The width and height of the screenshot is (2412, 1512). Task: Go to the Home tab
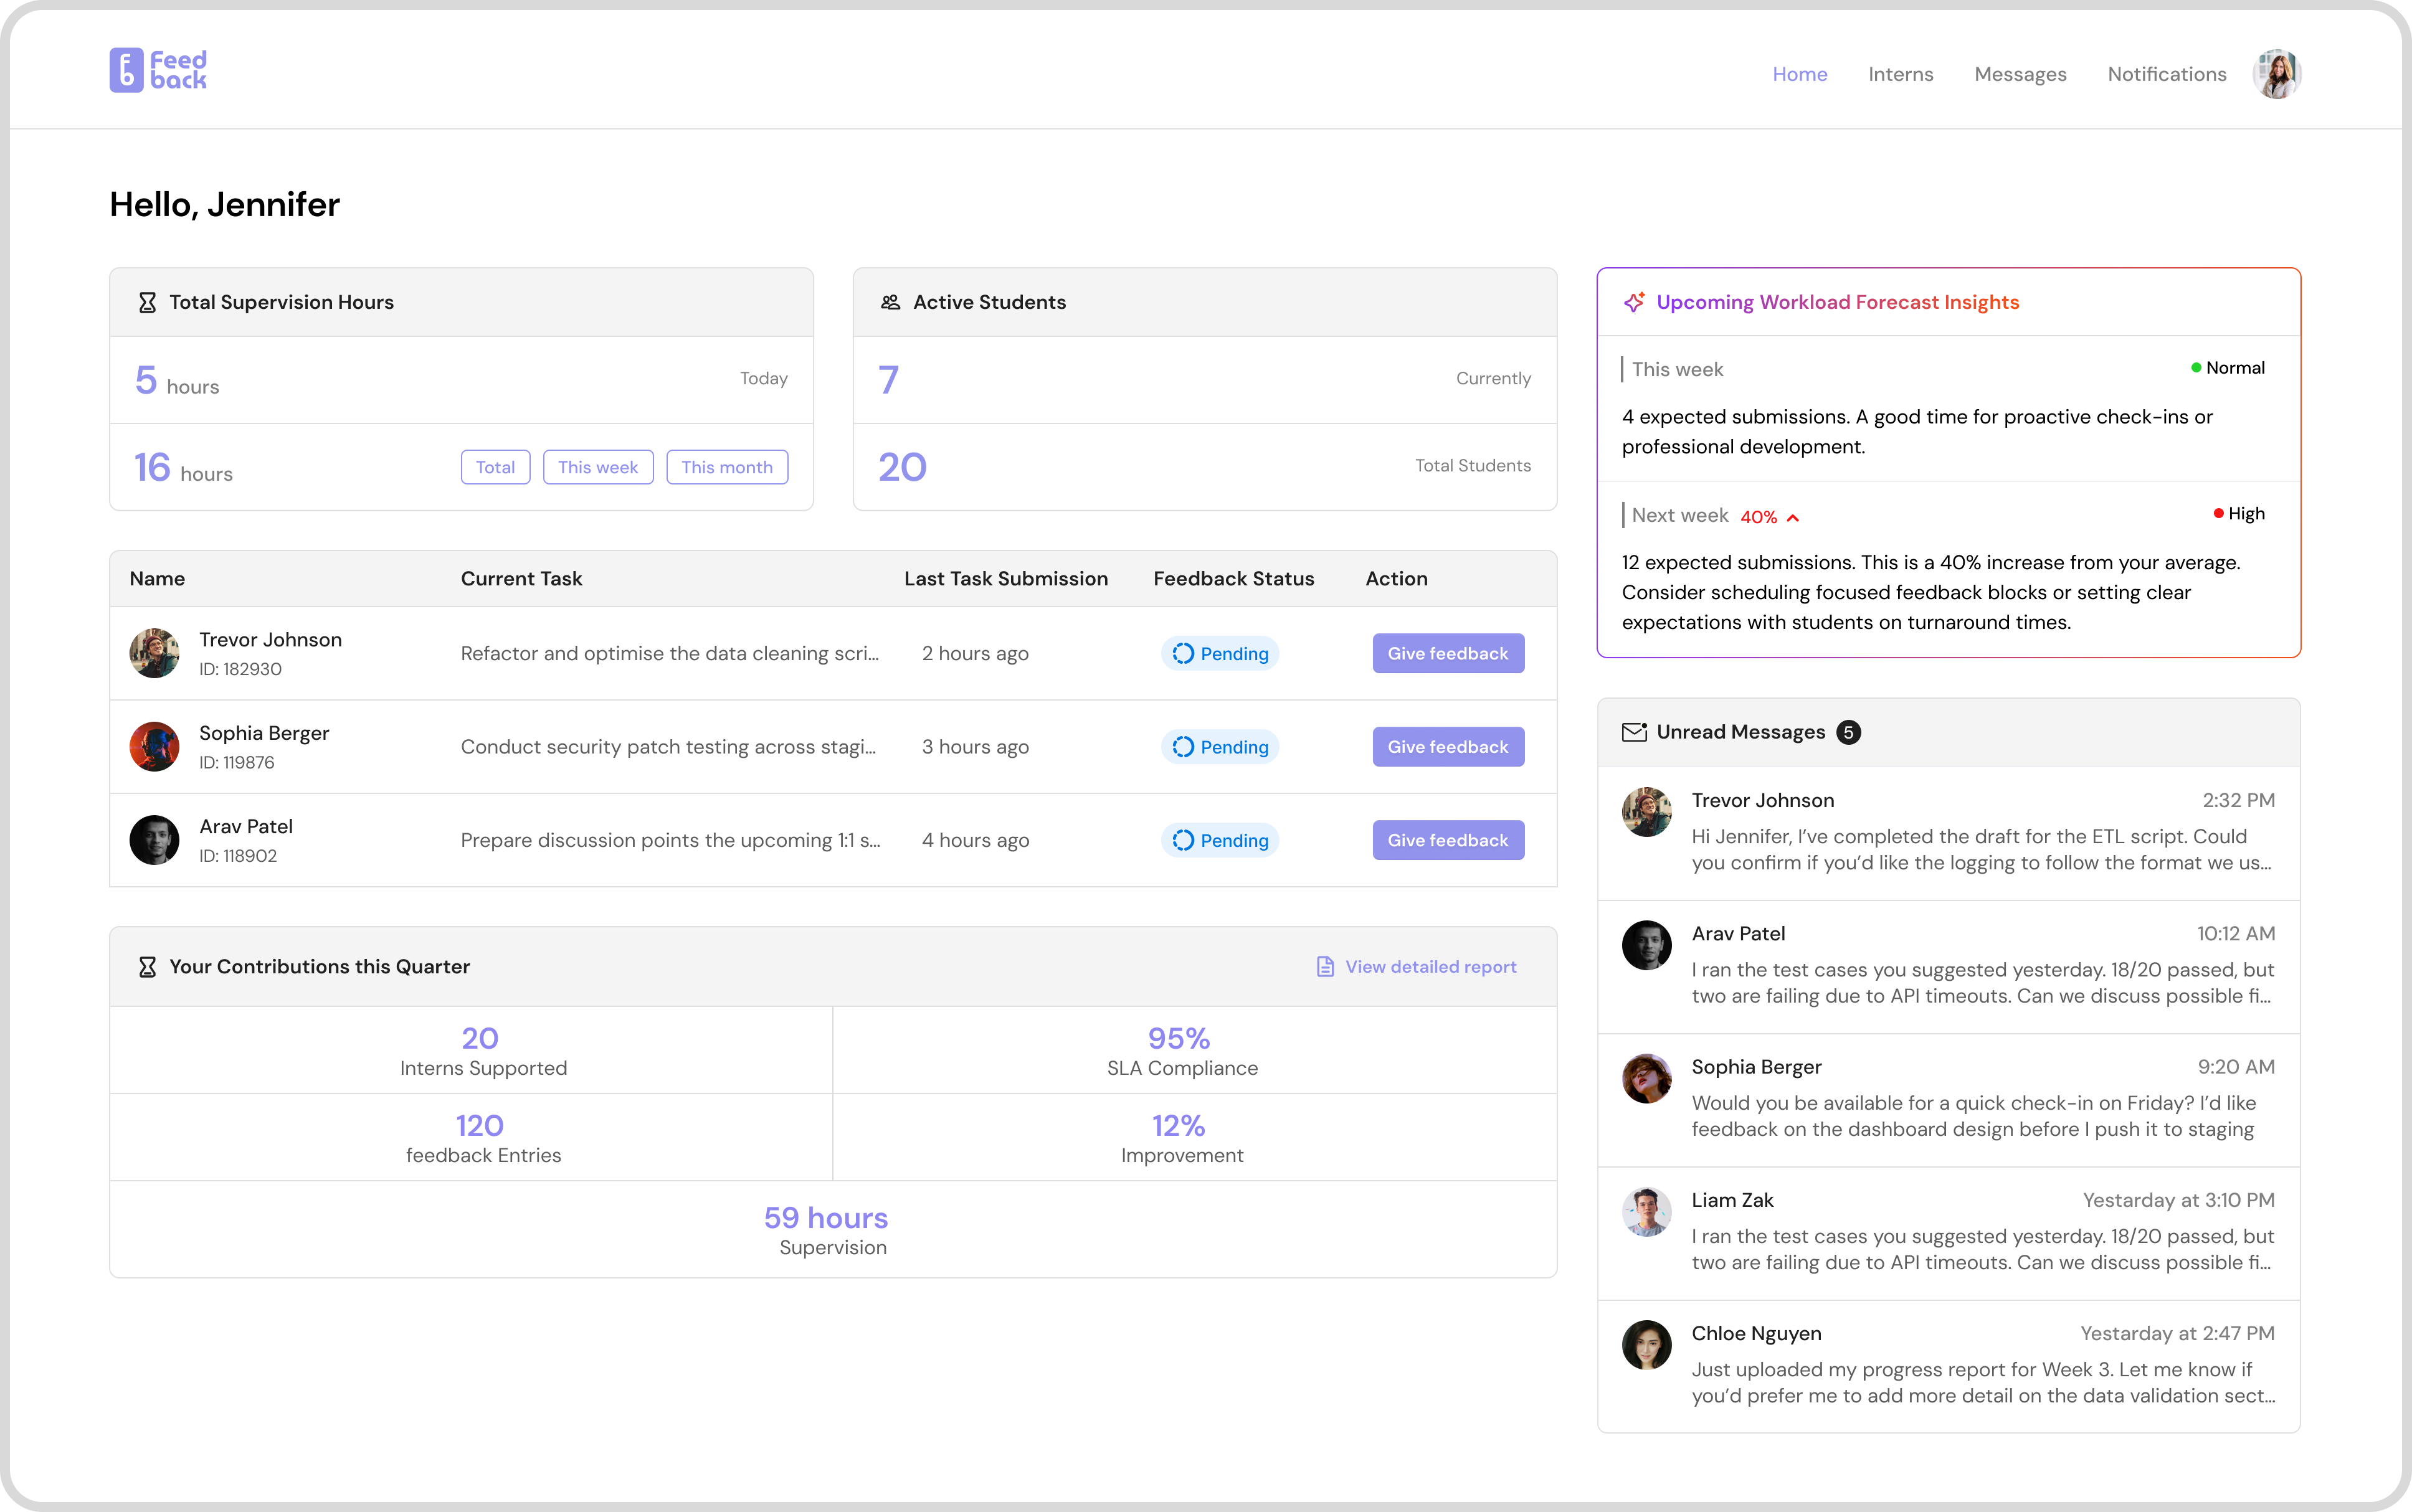pyautogui.click(x=1799, y=74)
